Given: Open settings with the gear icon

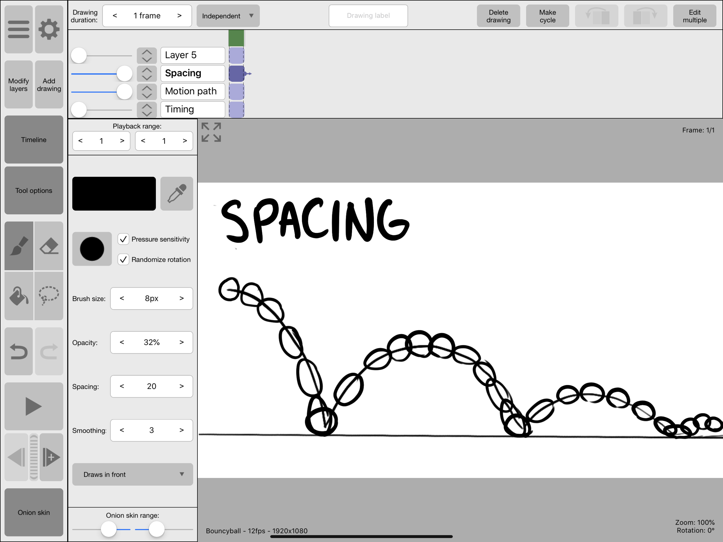Looking at the screenshot, I should (x=49, y=29).
